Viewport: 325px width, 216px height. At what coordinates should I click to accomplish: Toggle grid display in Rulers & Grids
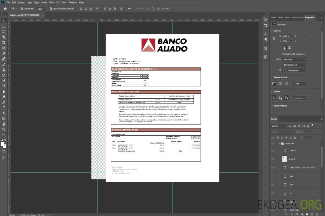[280, 83]
